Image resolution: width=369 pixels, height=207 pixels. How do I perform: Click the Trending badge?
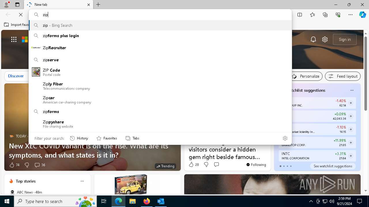coord(165,166)
